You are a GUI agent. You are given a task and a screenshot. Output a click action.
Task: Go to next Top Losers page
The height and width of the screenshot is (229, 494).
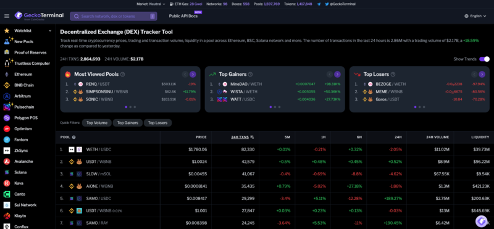[482, 74]
